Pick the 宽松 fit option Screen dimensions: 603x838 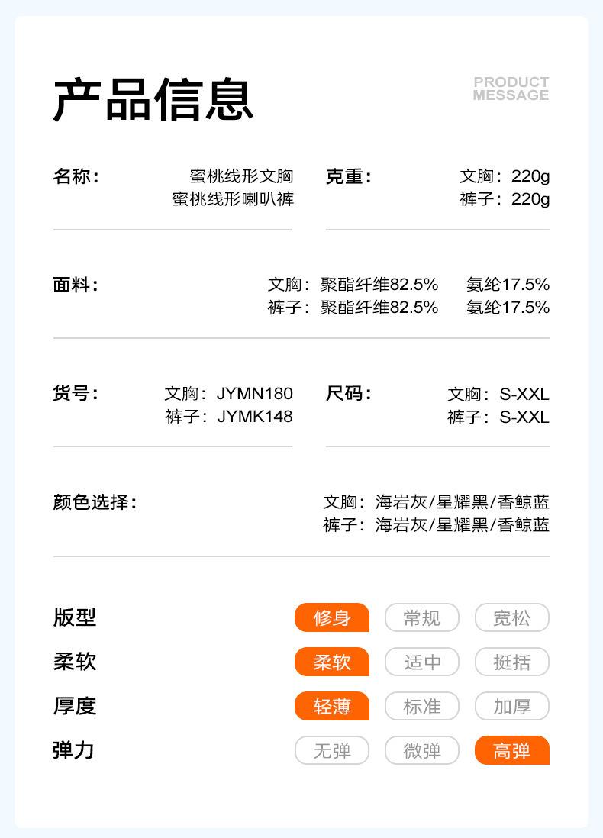511,617
